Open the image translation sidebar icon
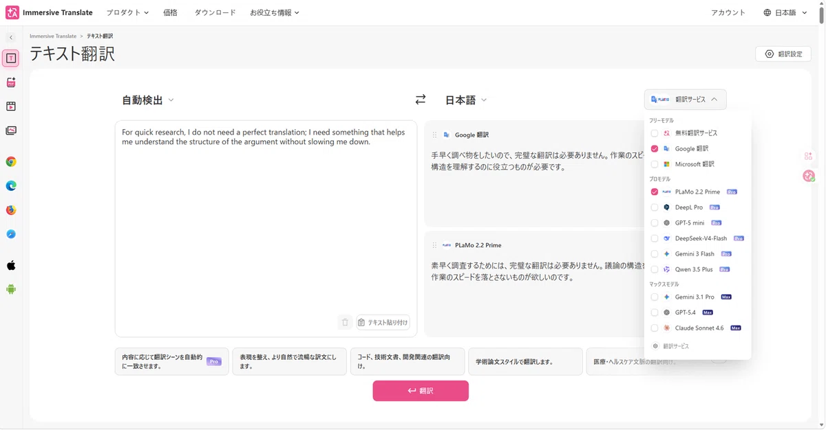 (x=11, y=131)
